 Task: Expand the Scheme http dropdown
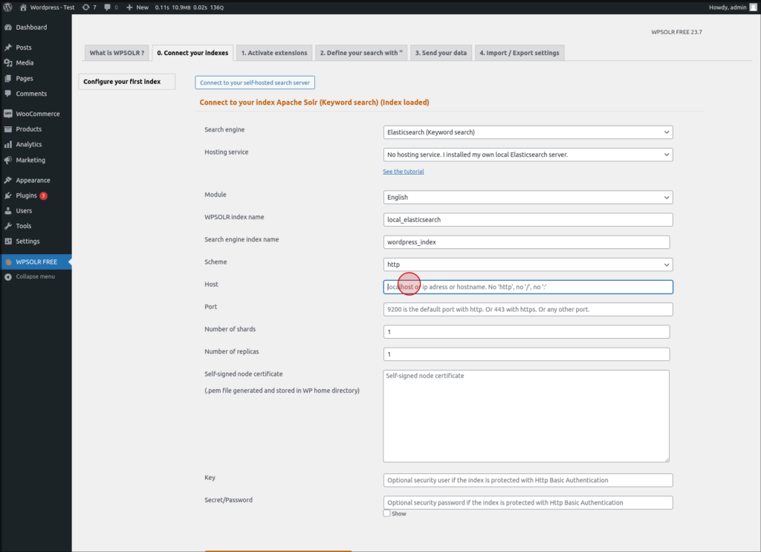528,264
